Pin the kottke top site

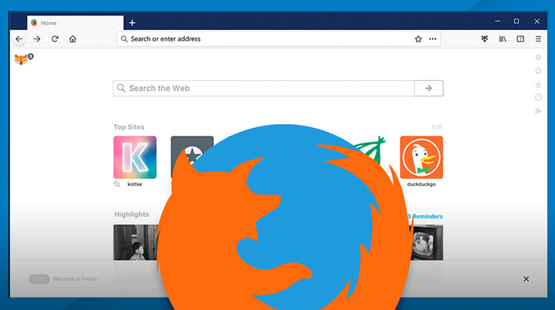point(117,184)
